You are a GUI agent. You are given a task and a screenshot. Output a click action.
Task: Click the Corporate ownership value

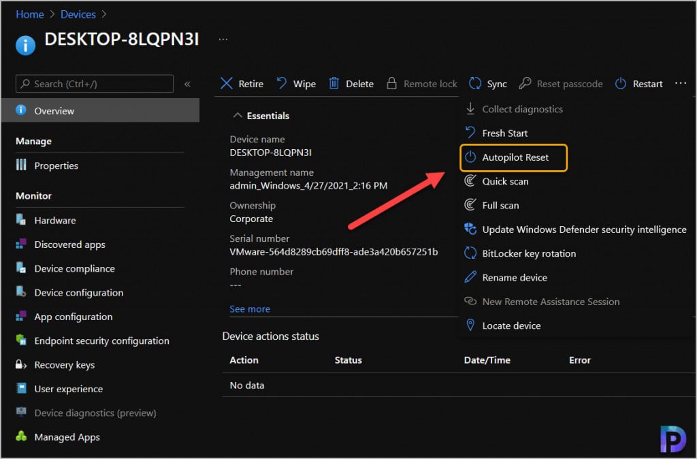(x=251, y=219)
